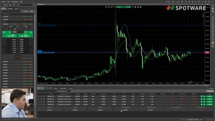215x121 pixels.
Task: Switch to the Journal tab
Action: pyautogui.click(x=71, y=88)
